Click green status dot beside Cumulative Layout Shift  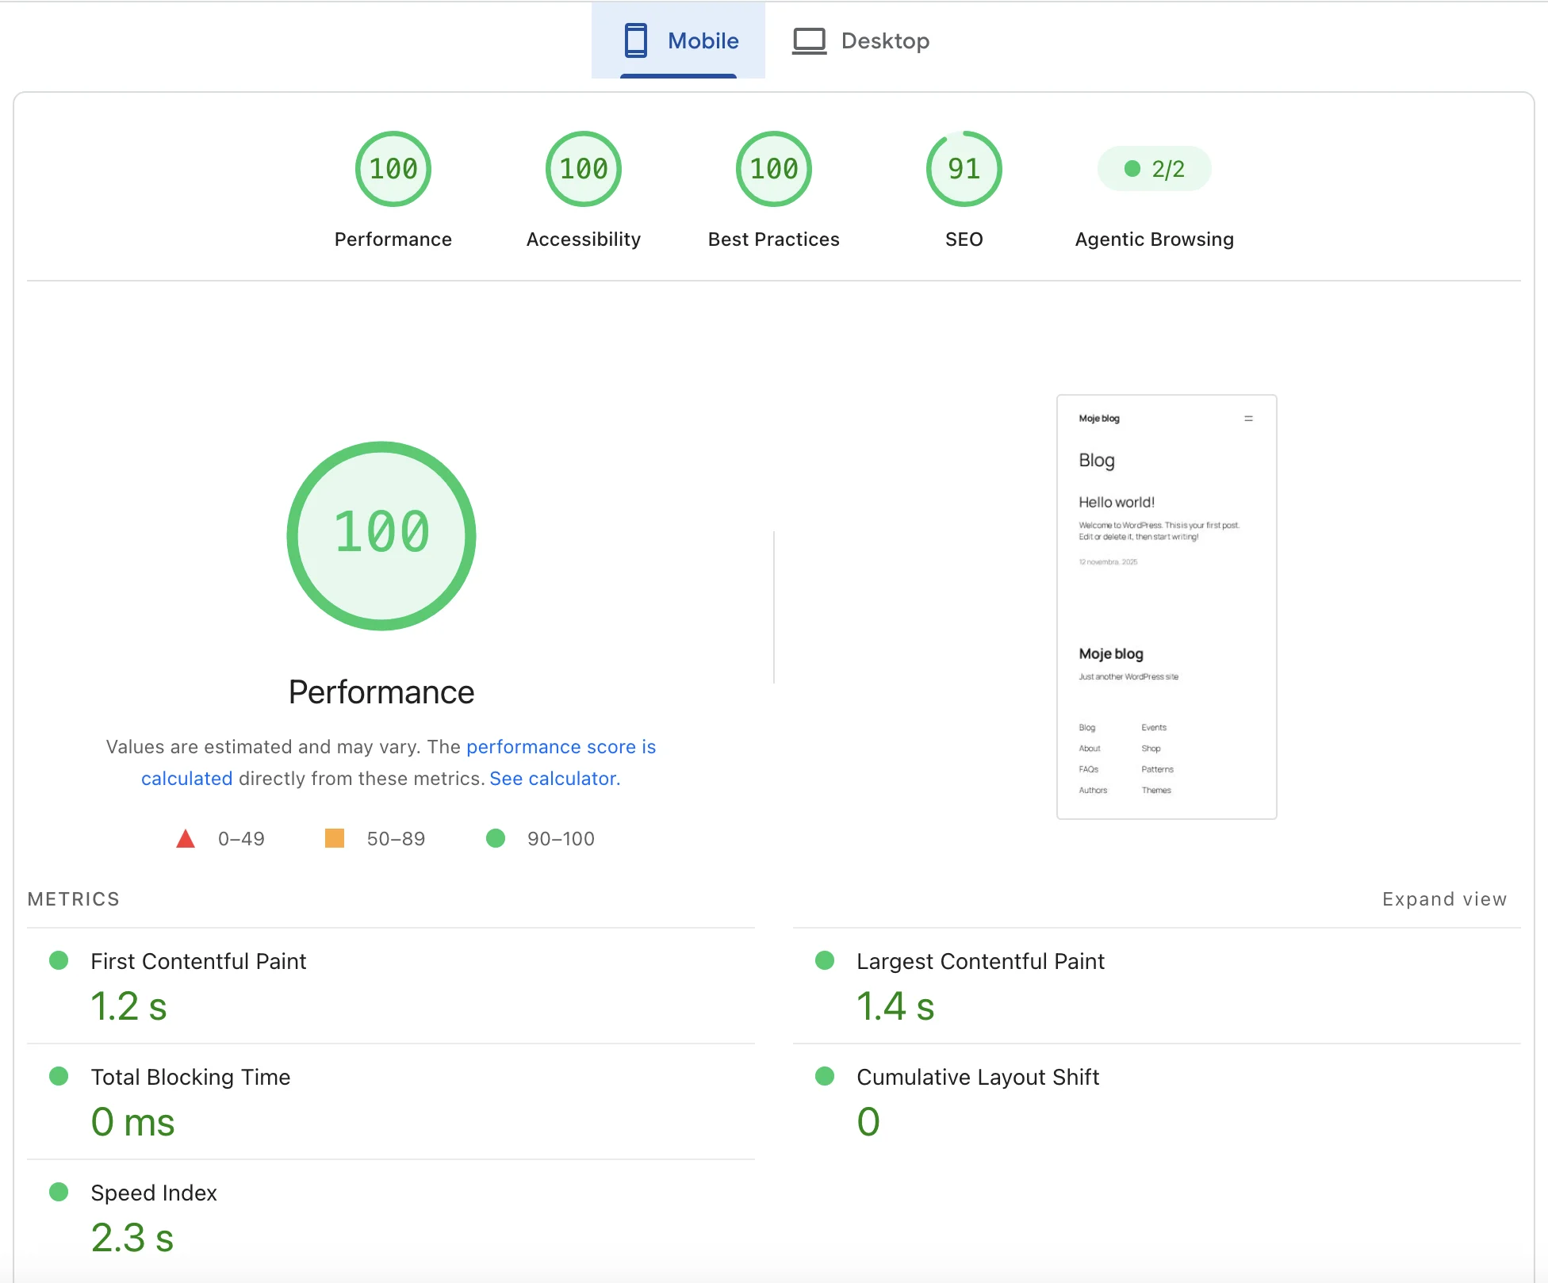825,1076
